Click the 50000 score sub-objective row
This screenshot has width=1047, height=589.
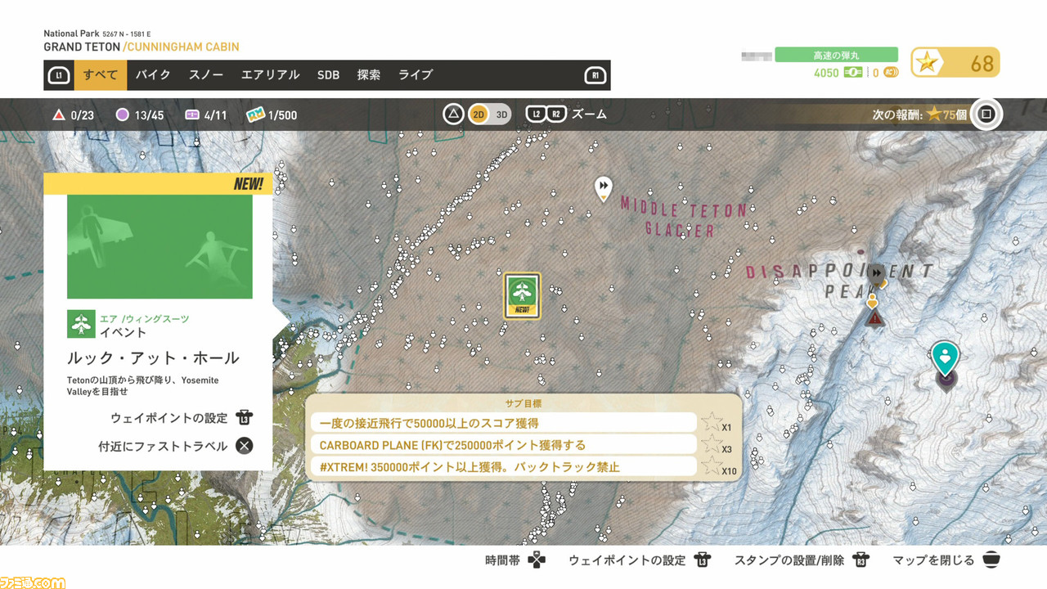pyautogui.click(x=503, y=423)
